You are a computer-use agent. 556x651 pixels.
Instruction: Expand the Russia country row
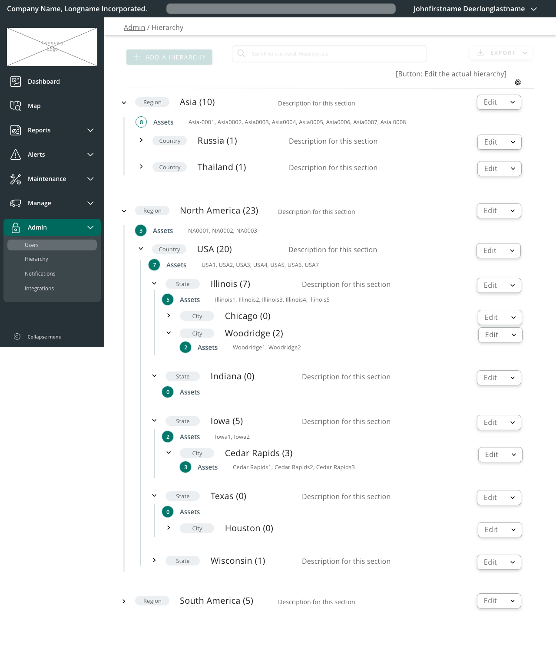[x=141, y=140]
